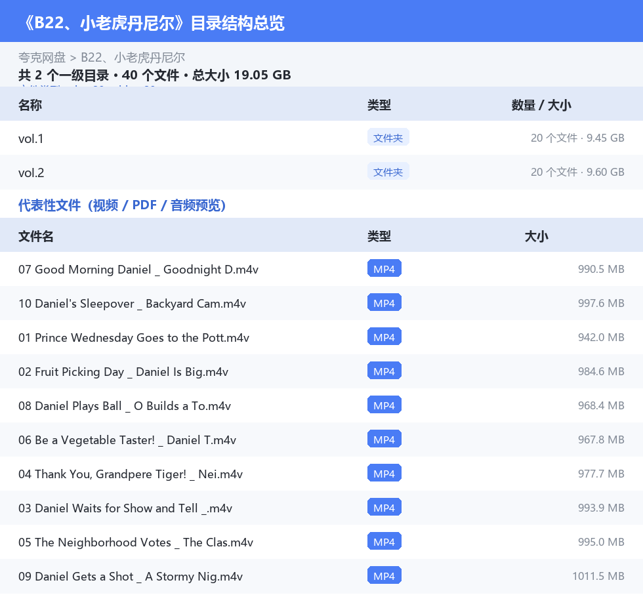Click the MP4 badge for 09 Daniel Gets a Shot
The image size is (643, 614).
[x=384, y=575]
